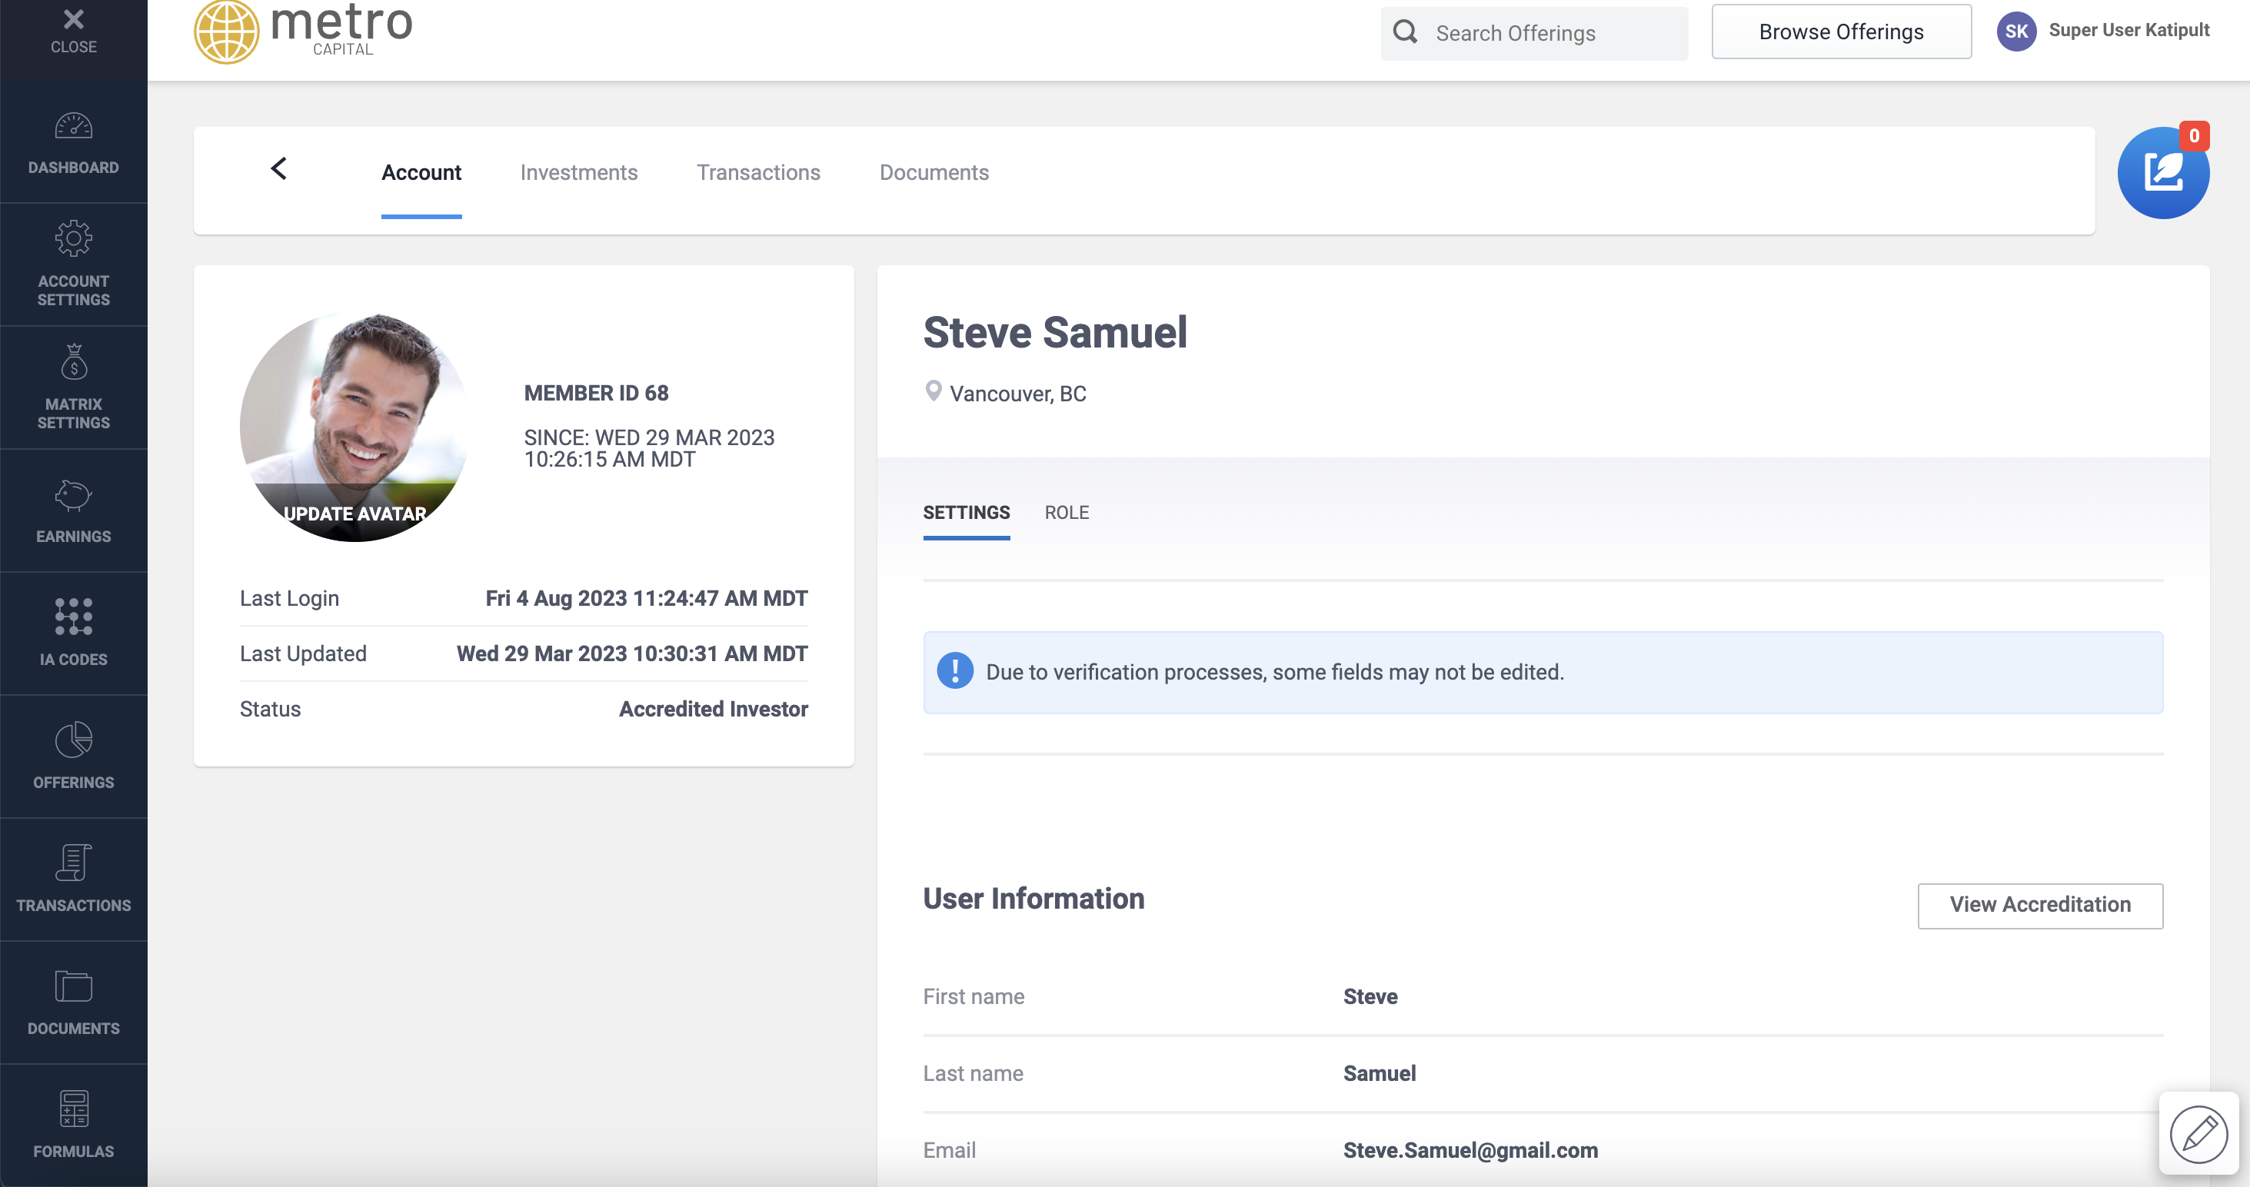2250x1187 pixels.
Task: Open the blue signature notifications button
Action: 2162,173
